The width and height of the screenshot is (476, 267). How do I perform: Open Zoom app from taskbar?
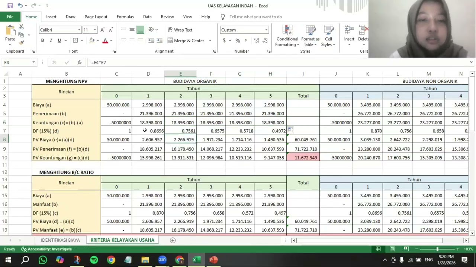[163, 260]
